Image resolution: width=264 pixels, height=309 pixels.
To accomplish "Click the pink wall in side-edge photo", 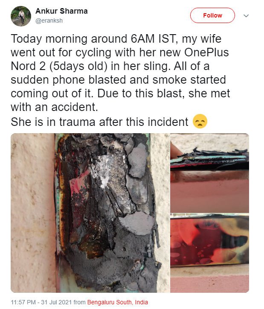I will click(x=209, y=194).
